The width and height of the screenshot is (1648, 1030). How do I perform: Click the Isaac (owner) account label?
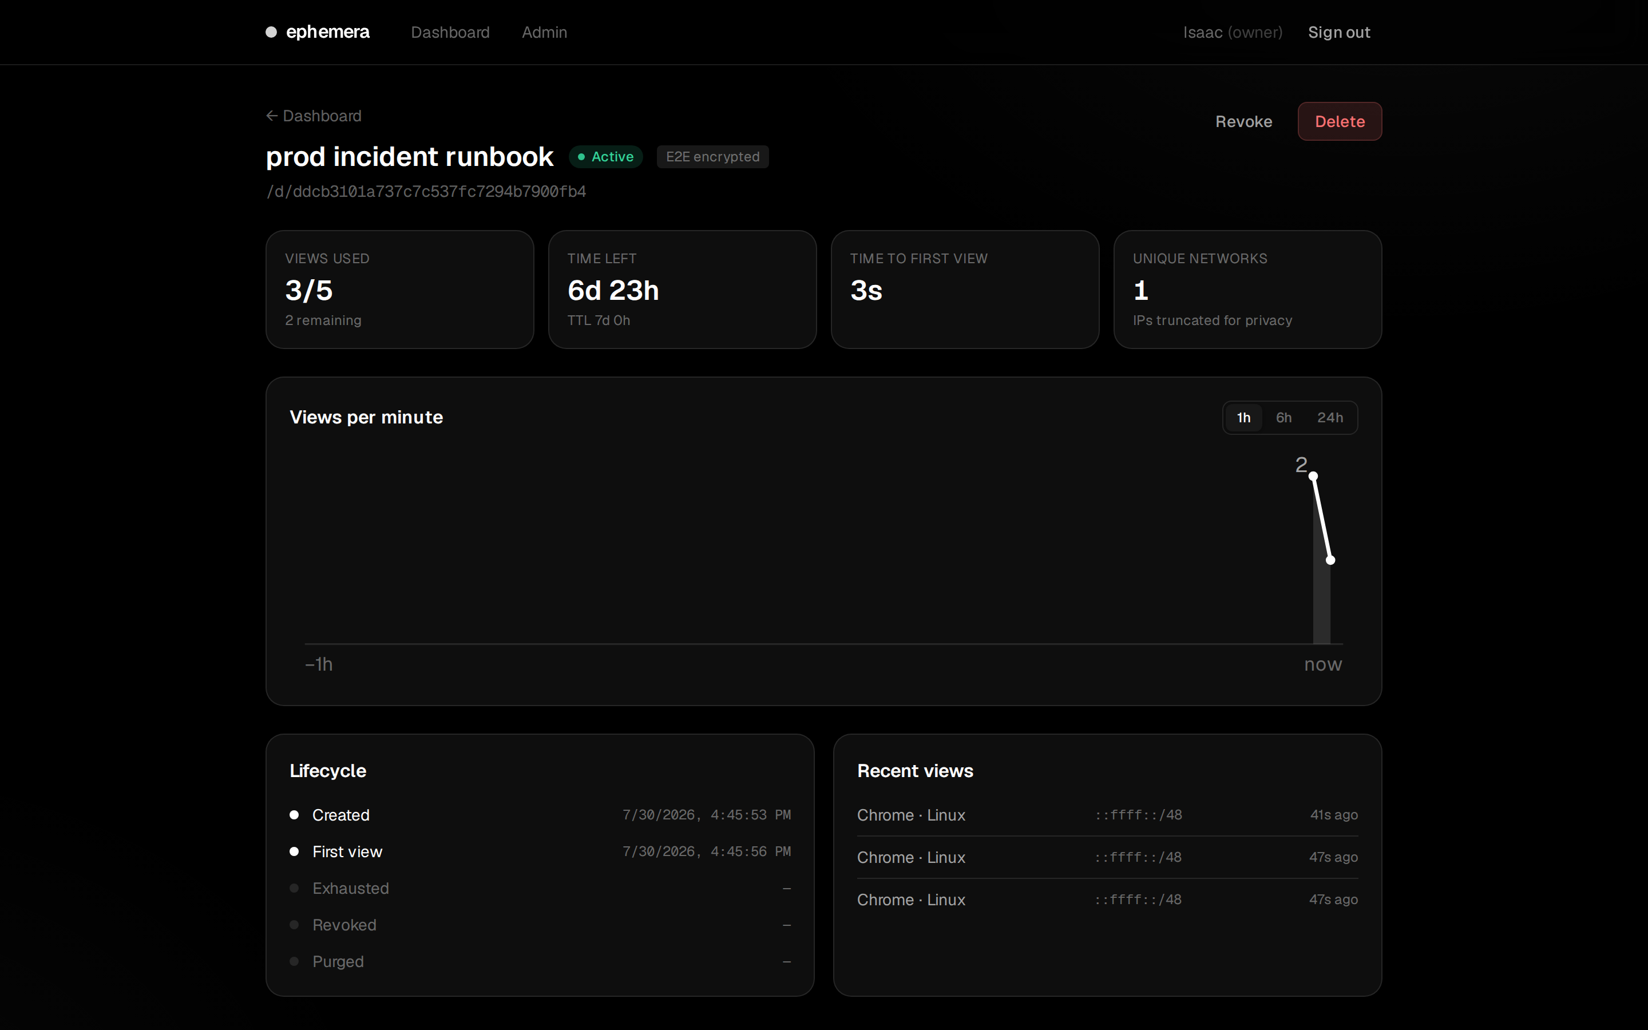(x=1233, y=32)
